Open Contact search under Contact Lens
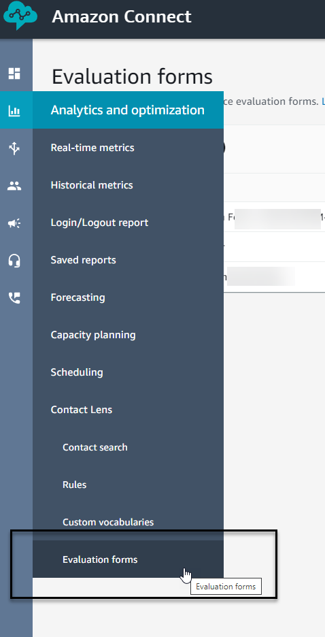This screenshot has width=325, height=637. point(128,447)
